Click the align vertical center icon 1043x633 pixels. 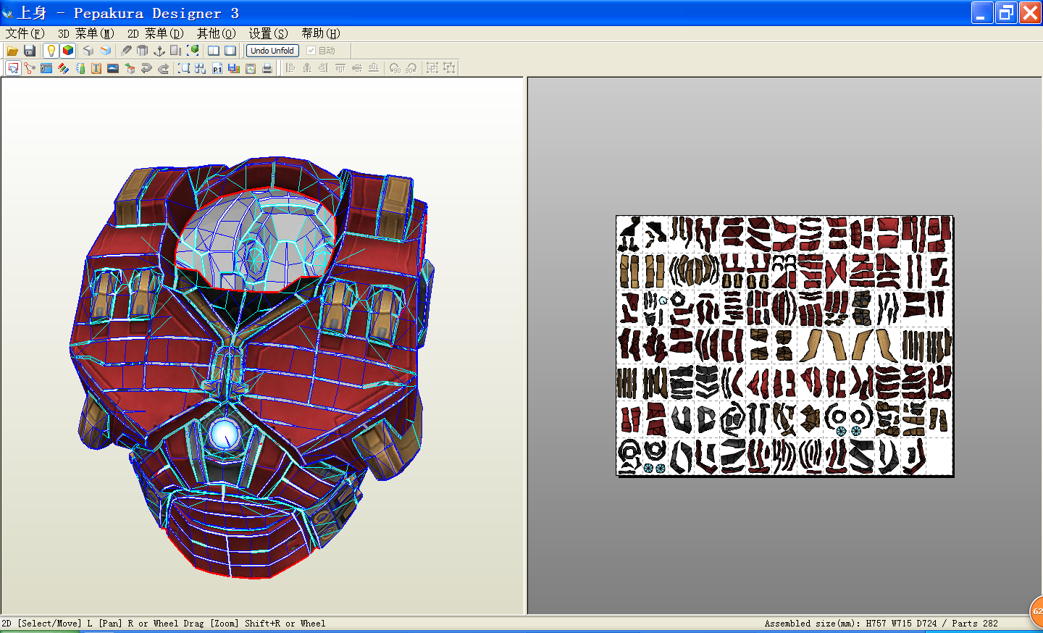[357, 68]
